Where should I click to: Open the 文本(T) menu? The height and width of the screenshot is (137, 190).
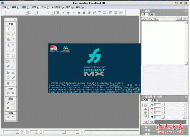pyautogui.click(x=45, y=7)
